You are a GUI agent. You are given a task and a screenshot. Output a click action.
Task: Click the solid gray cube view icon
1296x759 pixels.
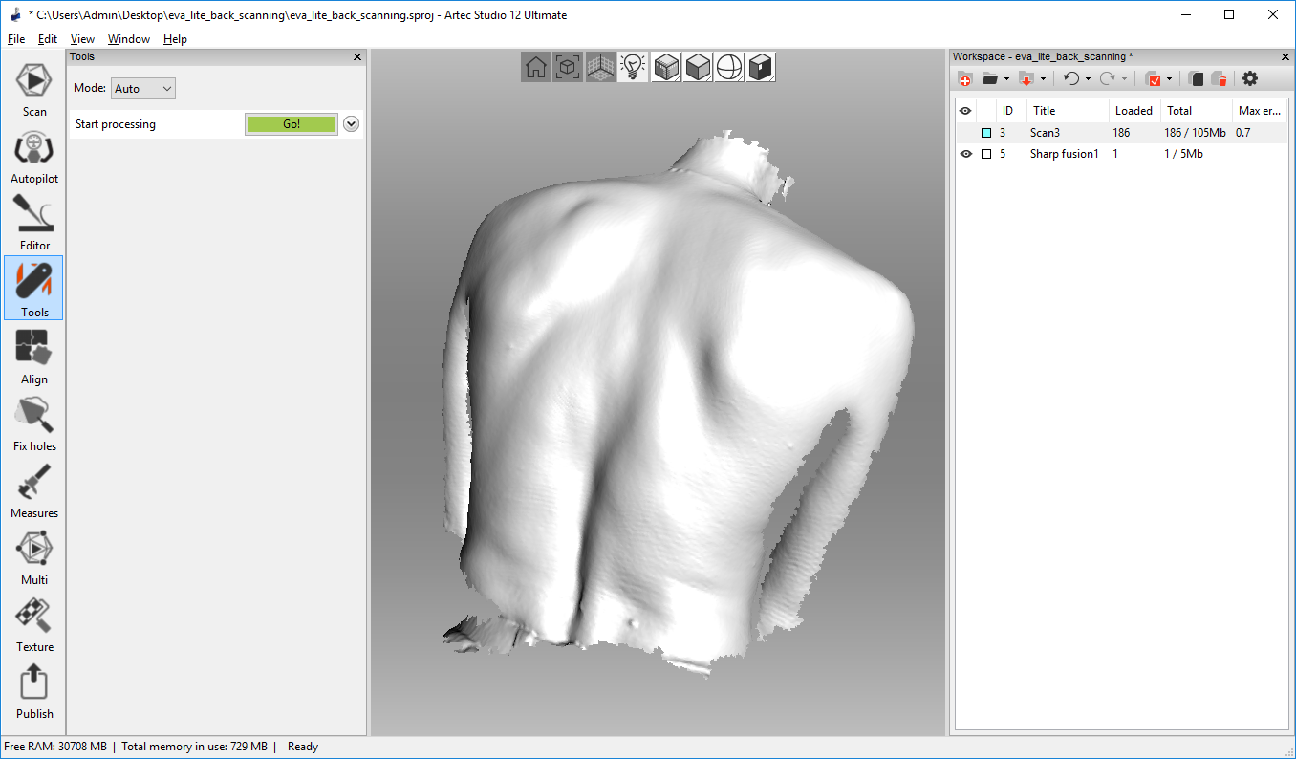pos(698,67)
